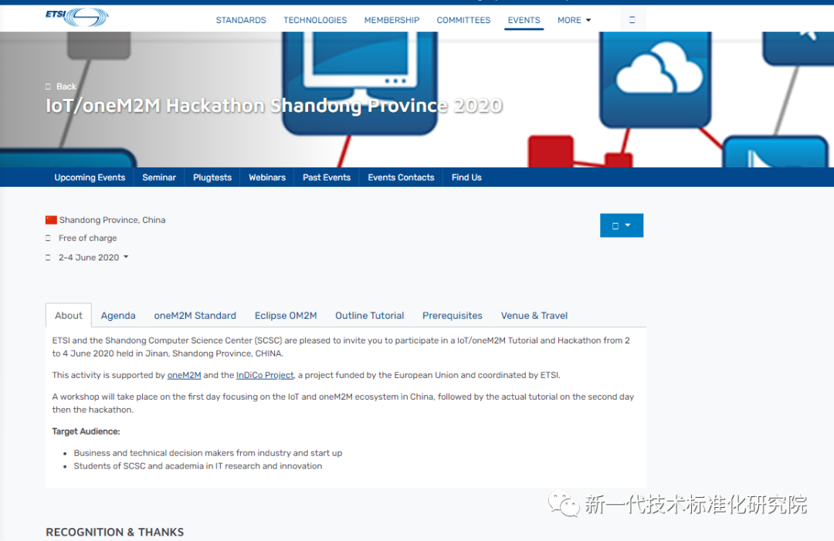Click the Target Audience heading
Image resolution: width=834 pixels, height=541 pixels.
(86, 431)
